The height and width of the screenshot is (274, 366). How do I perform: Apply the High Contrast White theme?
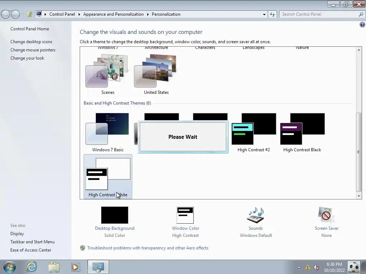pos(108,177)
